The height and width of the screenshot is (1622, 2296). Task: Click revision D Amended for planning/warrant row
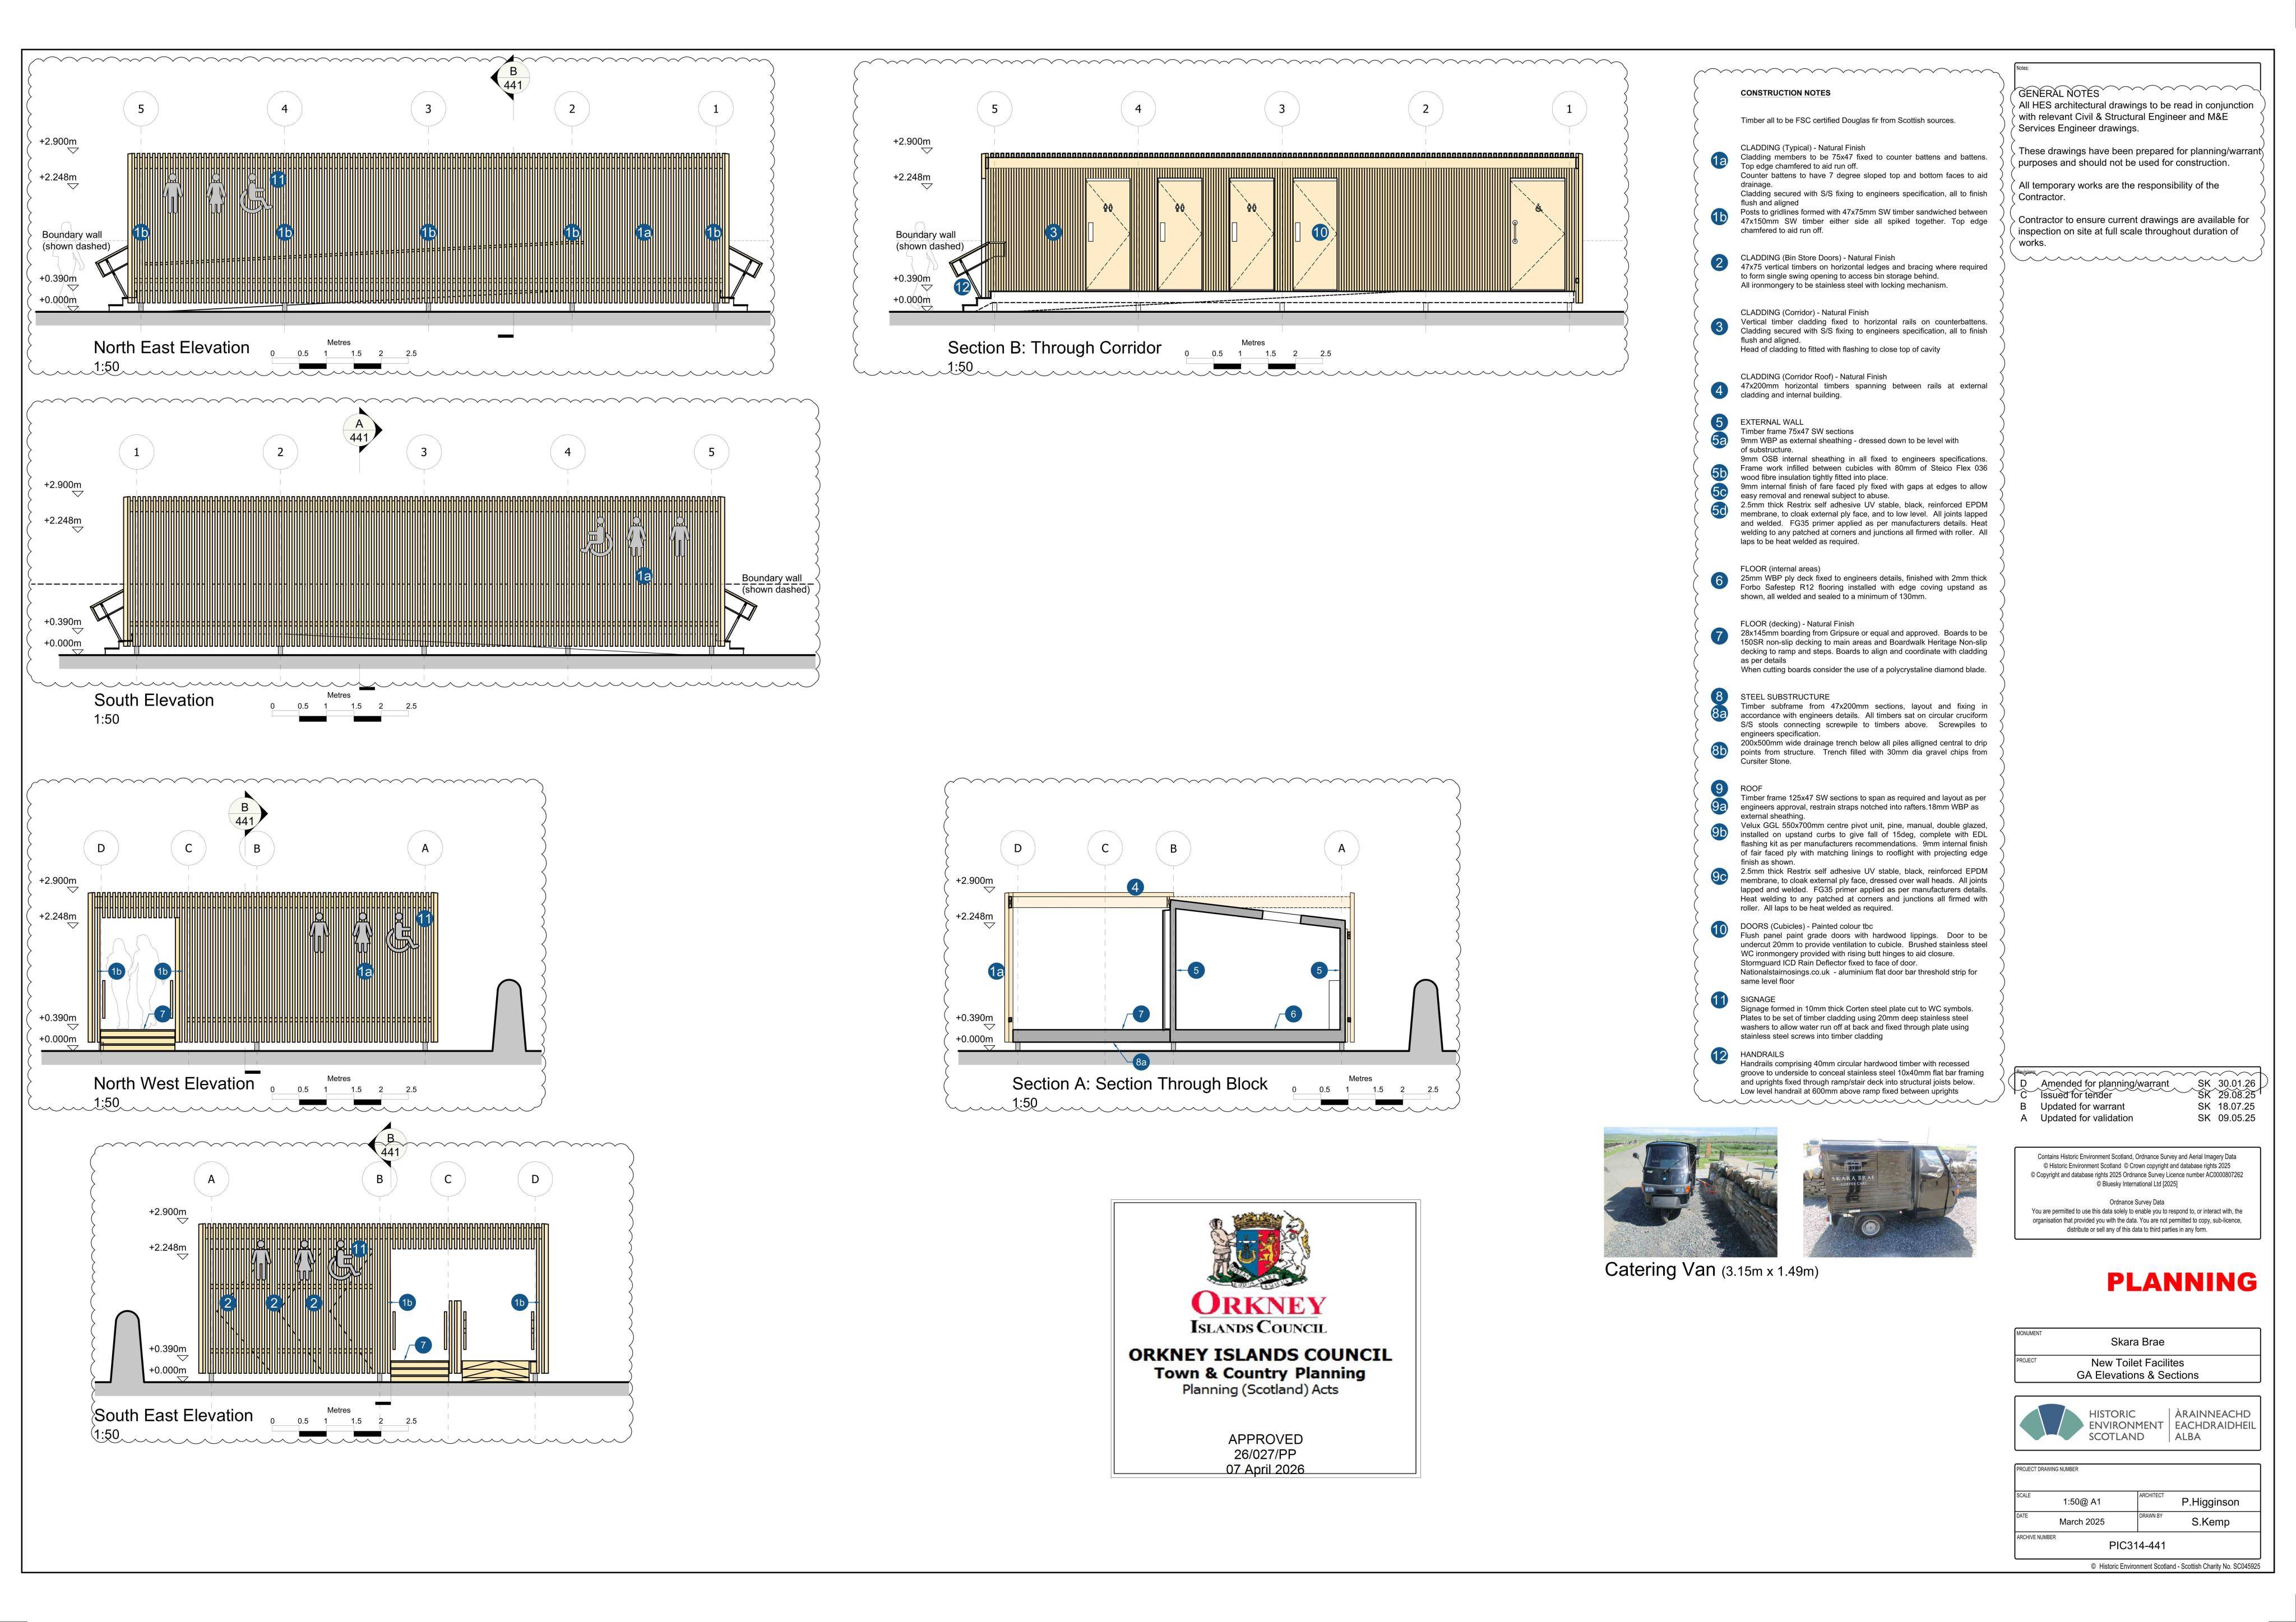[2138, 1083]
